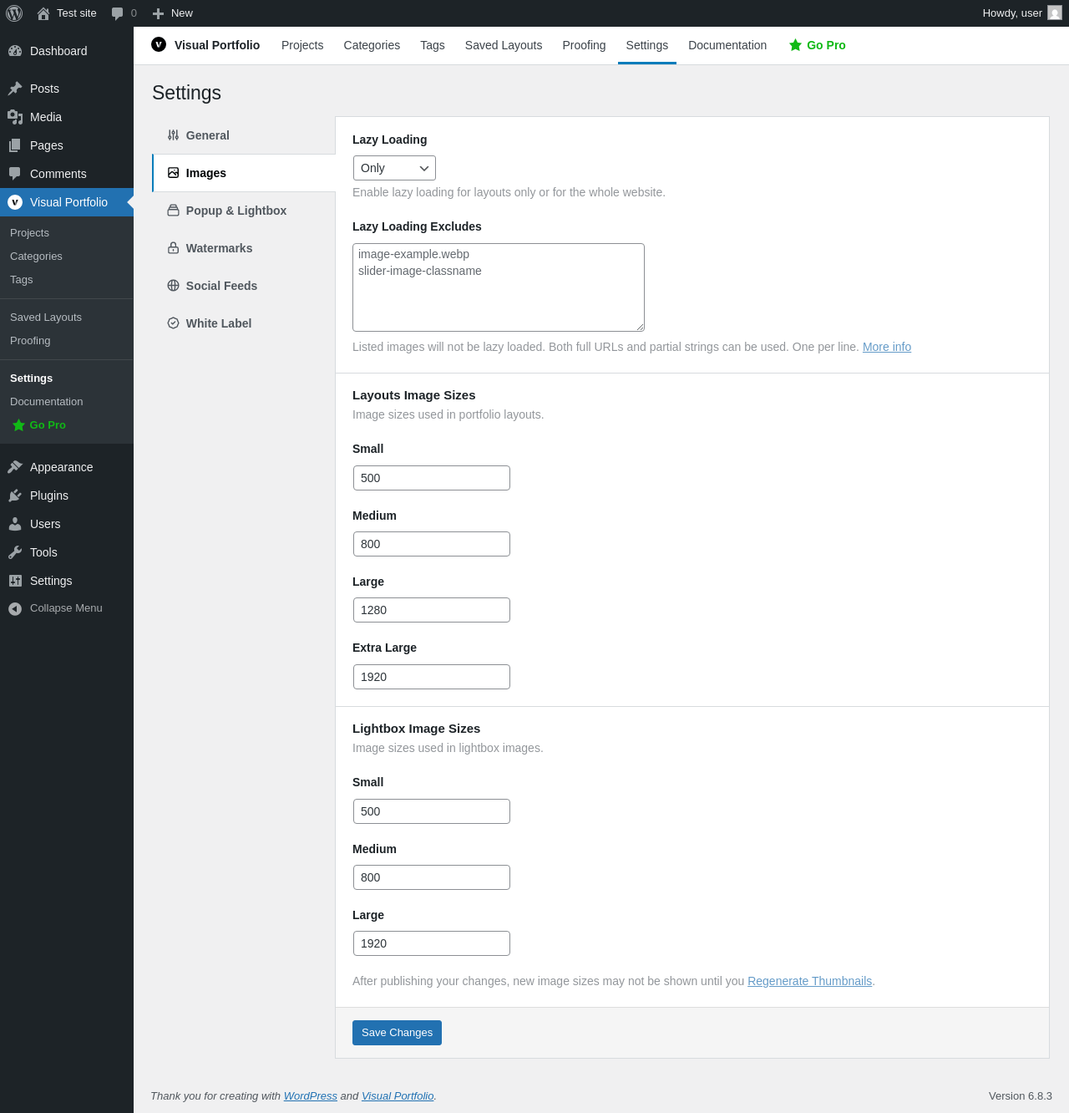This screenshot has height=1113, width=1069.
Task: Click the Settings page title
Action: 187,93
